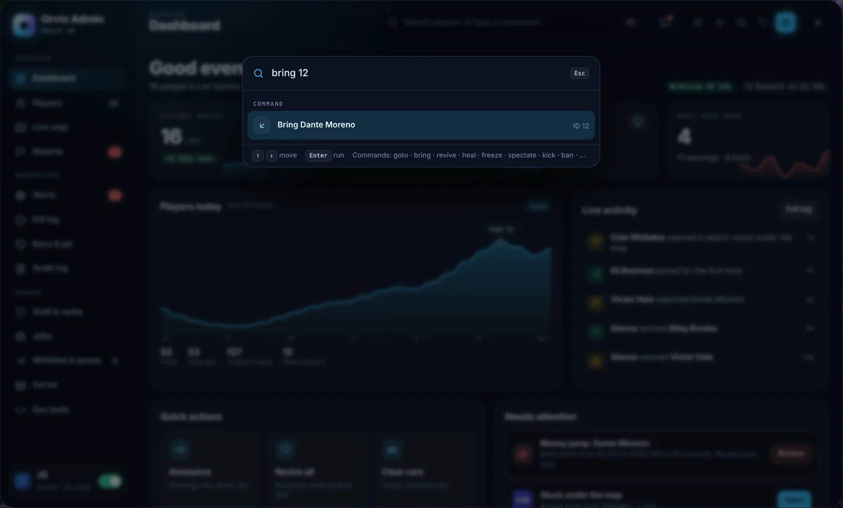This screenshot has height=508, width=843.
Task: Click the up arrow key hint
Action: tap(258, 155)
